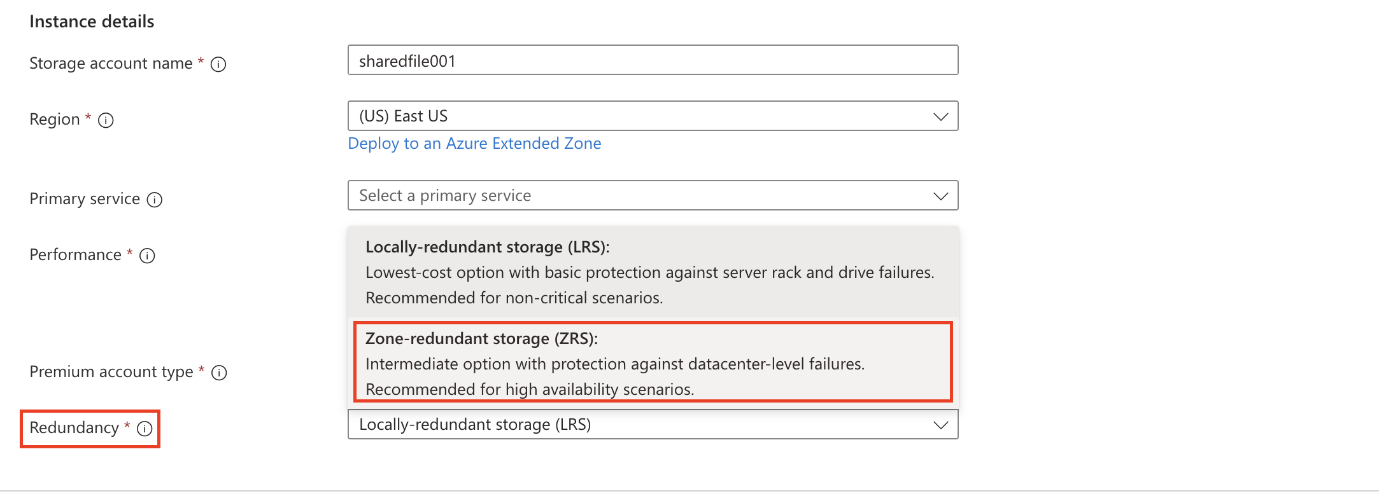Click the Premium account type label

111,371
